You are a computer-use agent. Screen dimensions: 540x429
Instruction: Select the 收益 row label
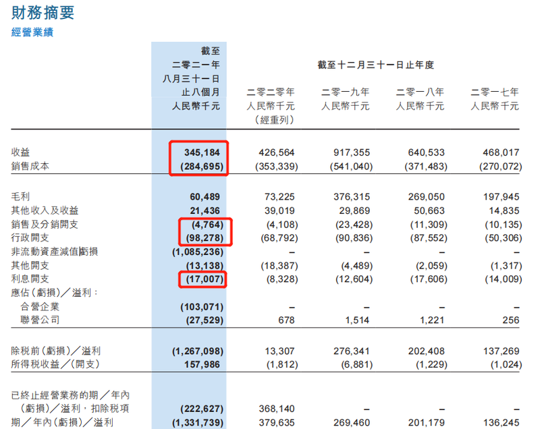[x=21, y=152]
